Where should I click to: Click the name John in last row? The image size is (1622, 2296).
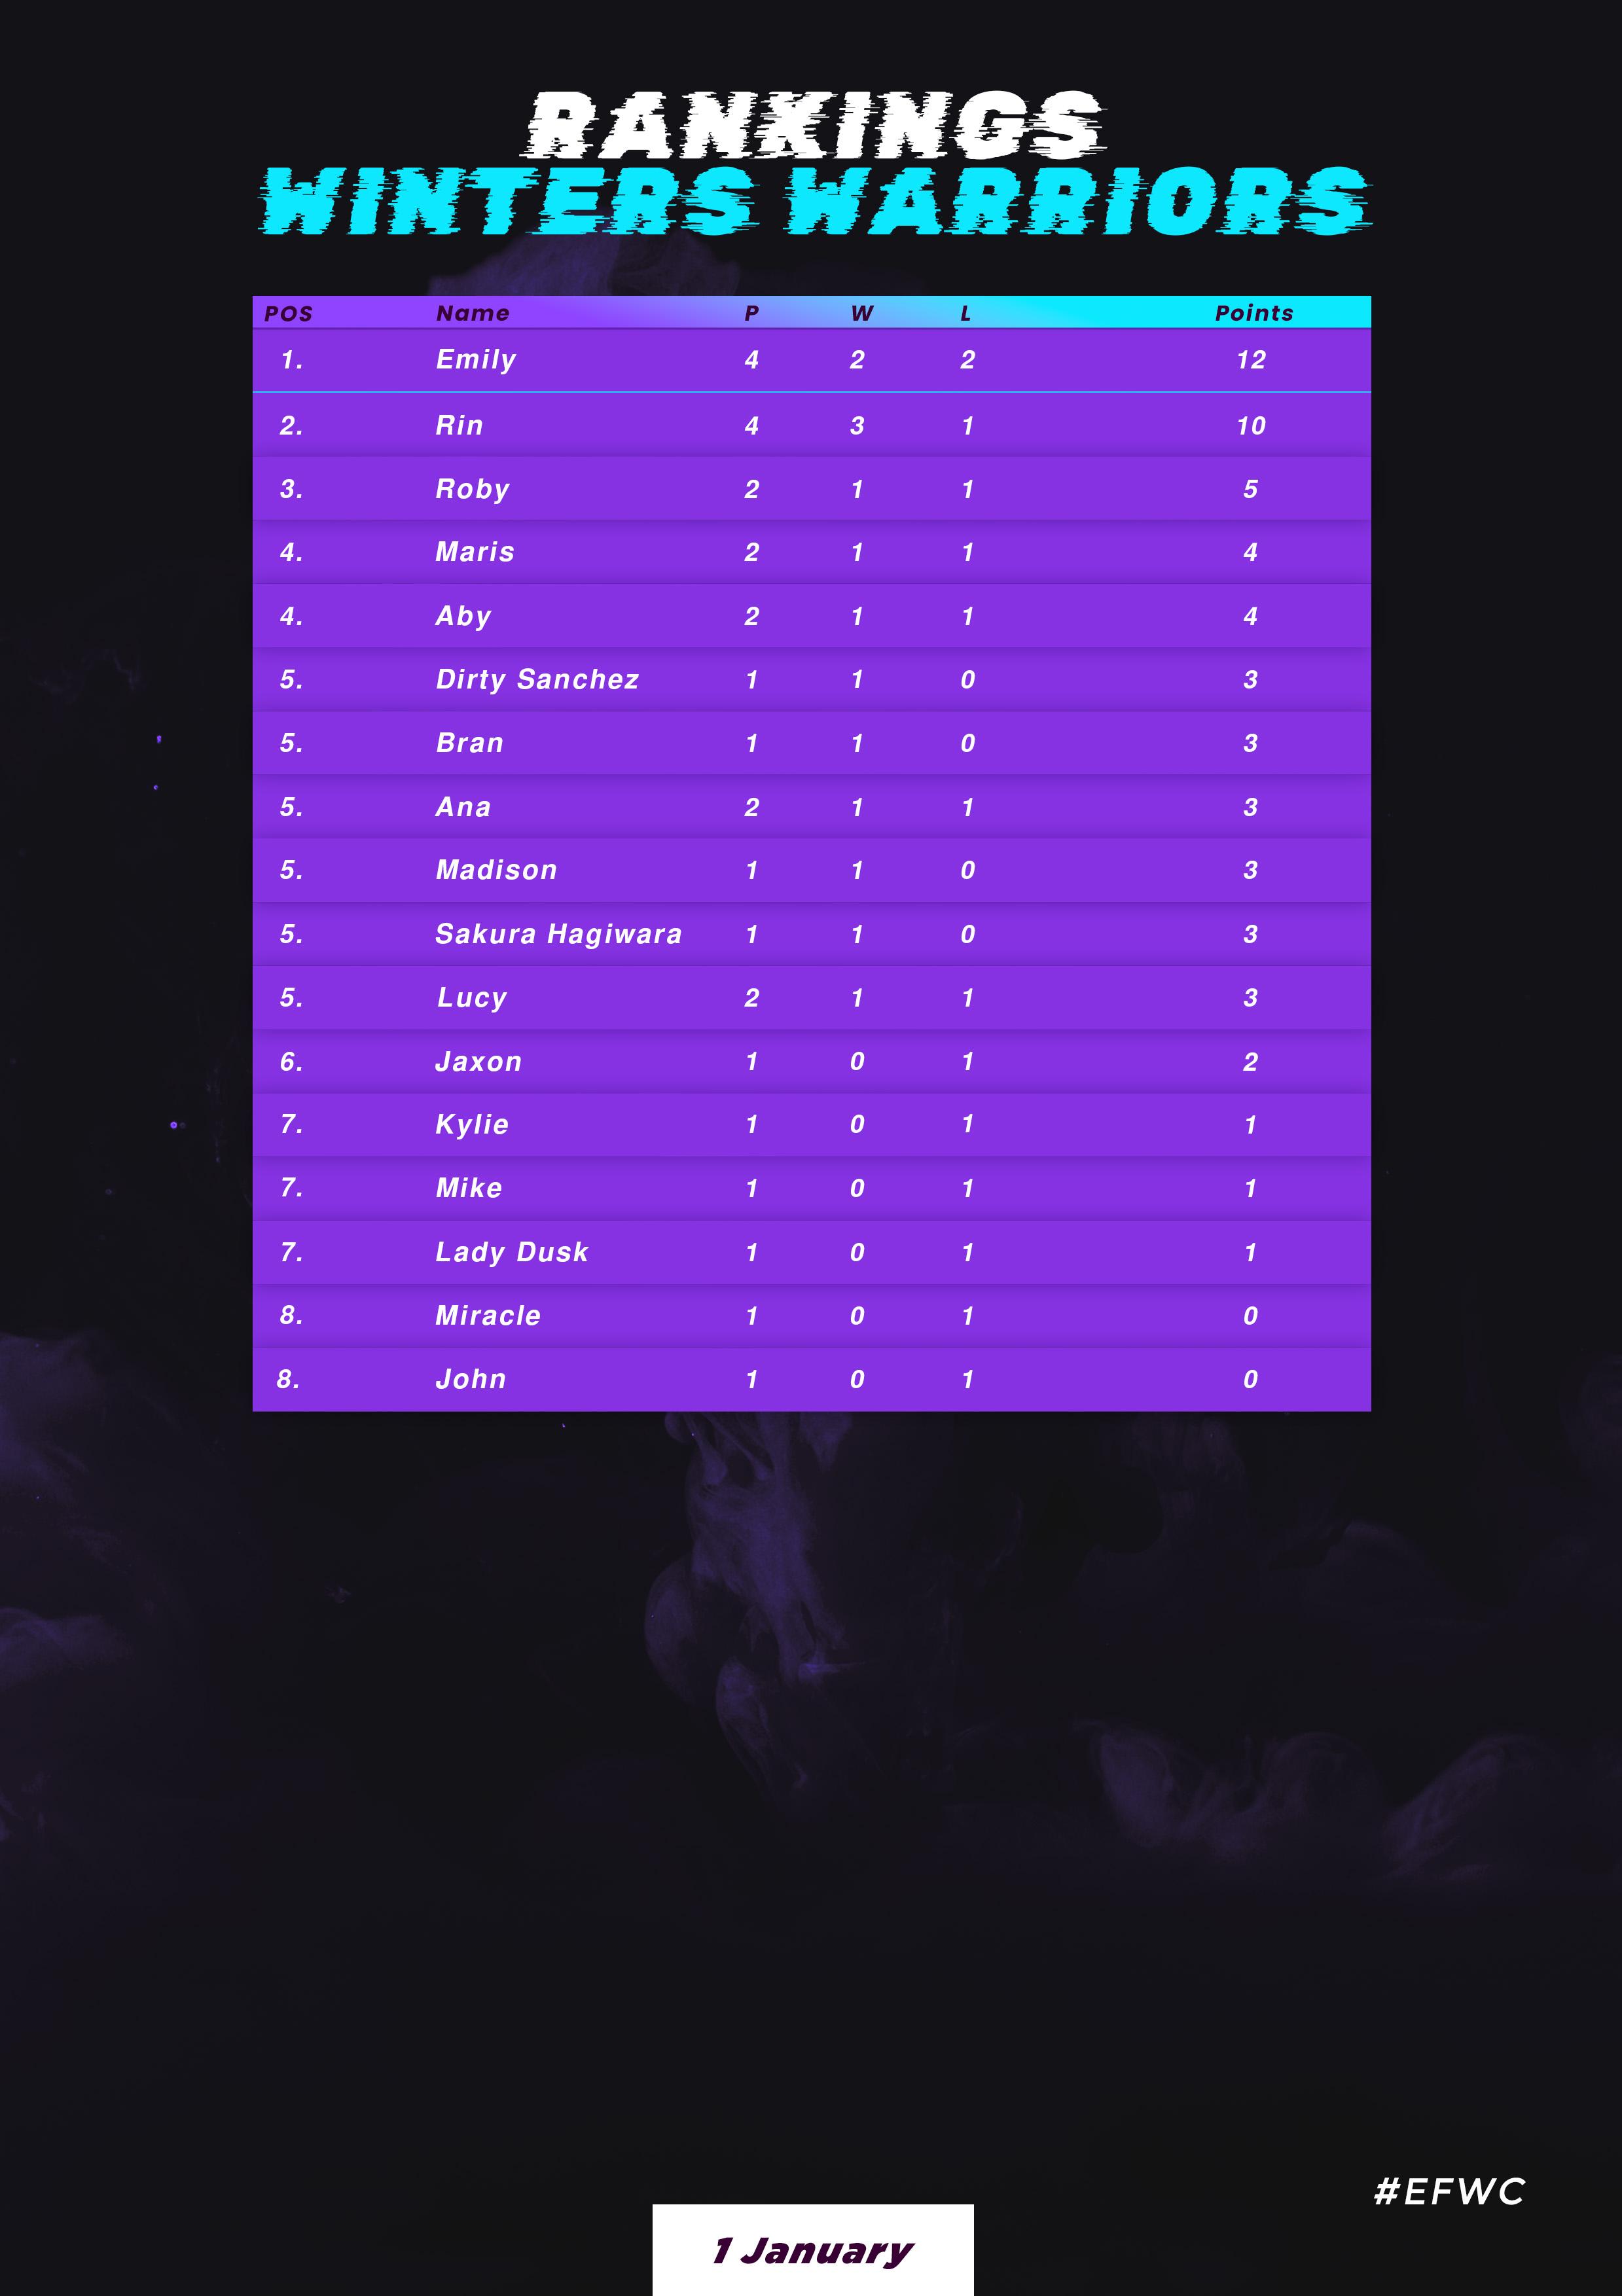pyautogui.click(x=470, y=1380)
